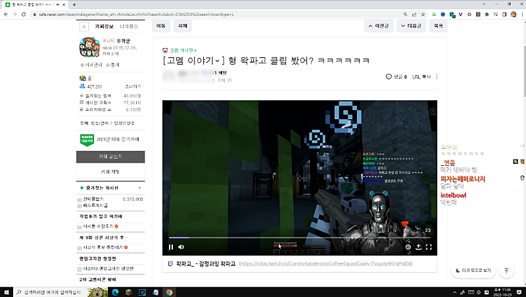Open Minecraft from taskbar
This screenshot has width=526, height=297.
128,292
